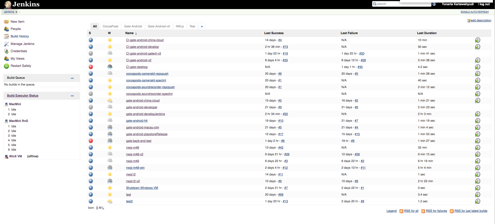This screenshot has height=224, width=495.
Task: Click the Restart Safely green icon
Action: (x=6, y=66)
